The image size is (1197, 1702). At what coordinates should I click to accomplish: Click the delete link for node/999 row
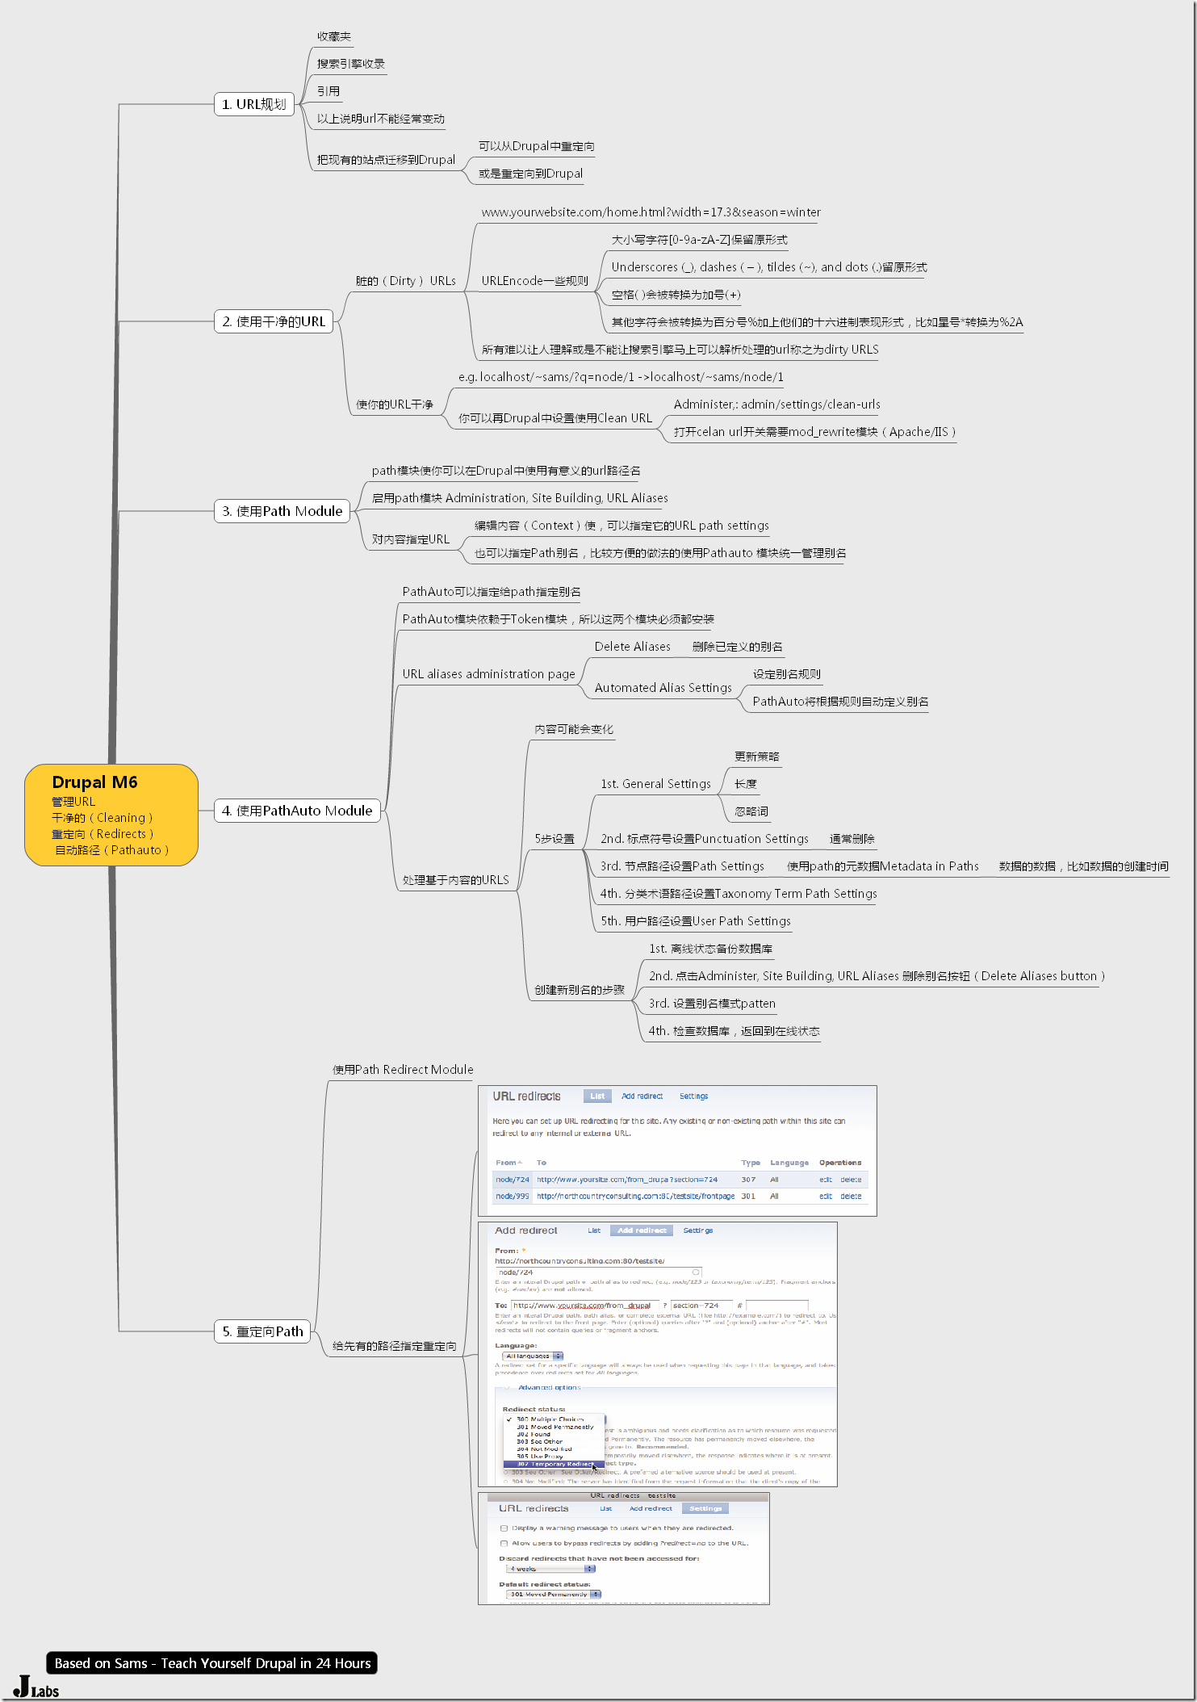(x=851, y=1197)
